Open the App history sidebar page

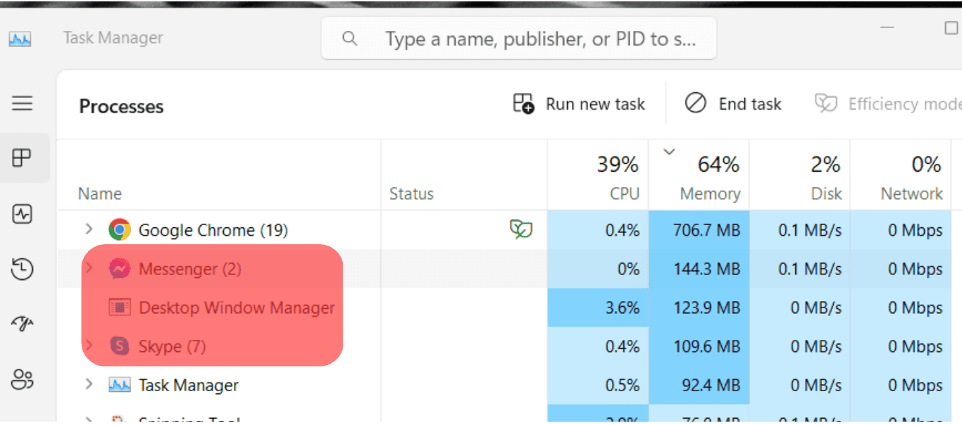pyautogui.click(x=23, y=269)
